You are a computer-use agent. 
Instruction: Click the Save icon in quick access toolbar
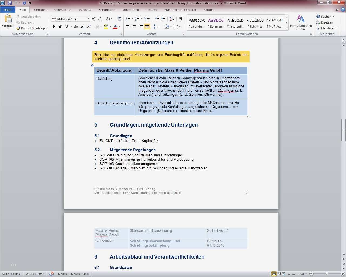click(x=10, y=3)
